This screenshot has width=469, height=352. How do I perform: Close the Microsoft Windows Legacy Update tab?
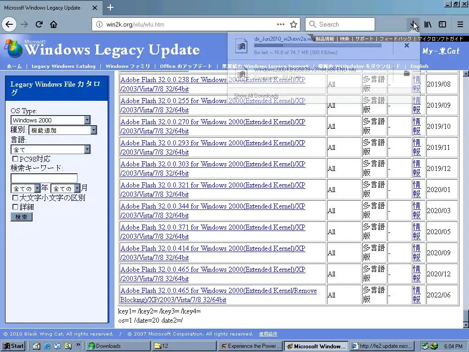(x=95, y=8)
